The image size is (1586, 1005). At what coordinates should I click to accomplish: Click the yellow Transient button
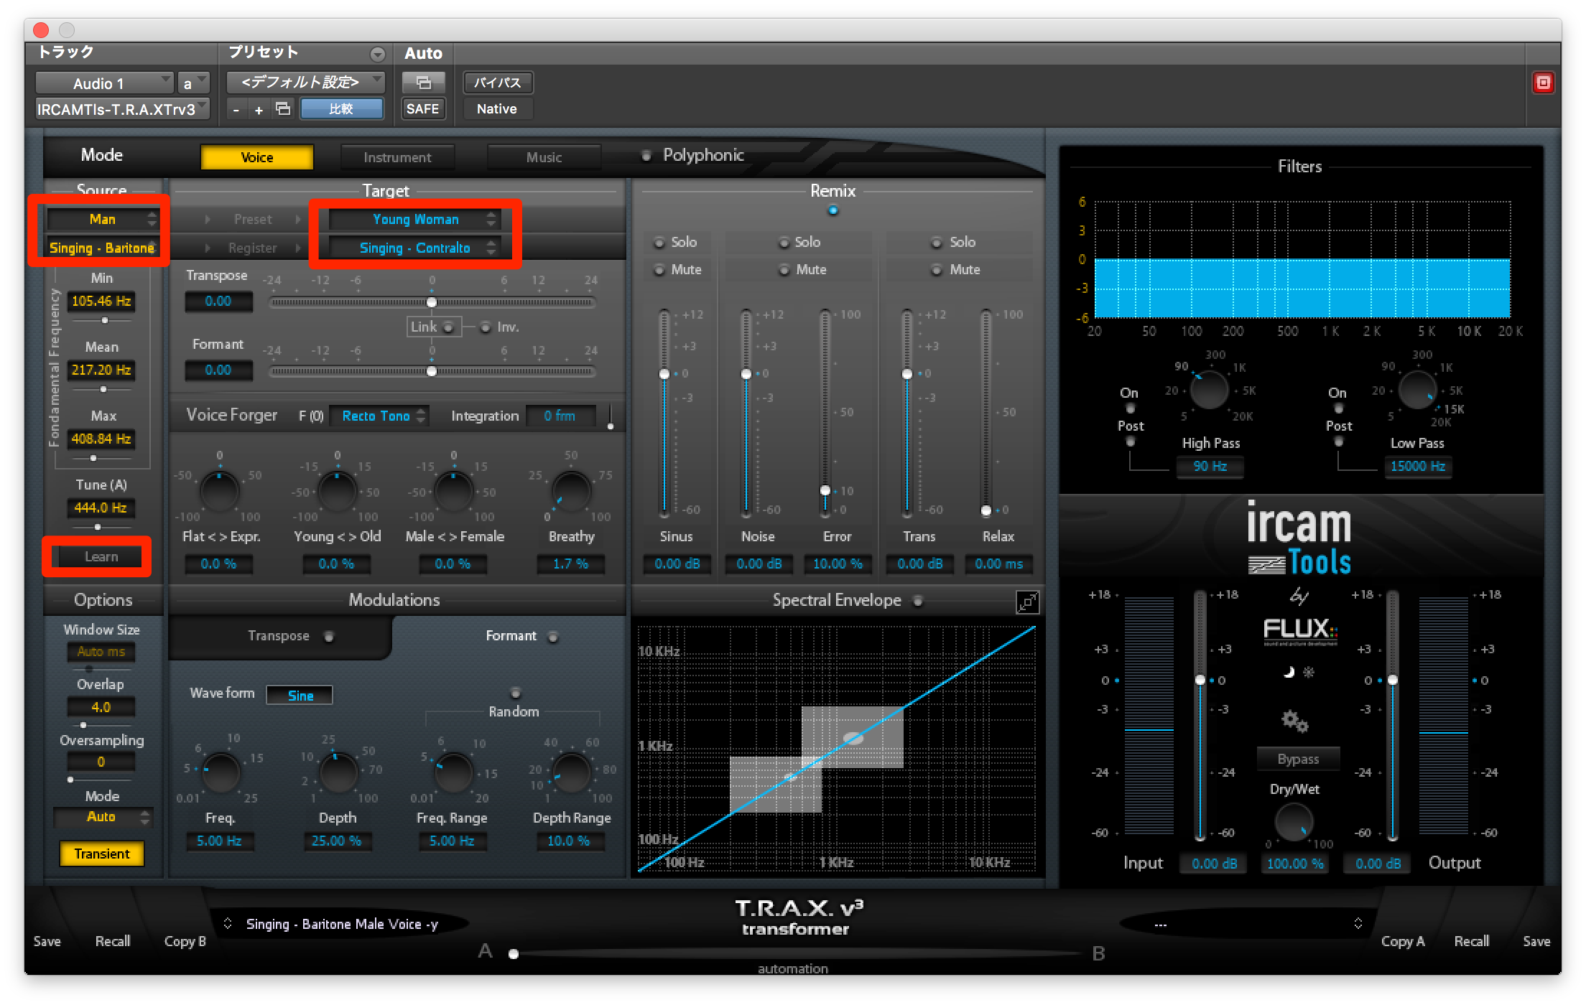pos(102,854)
